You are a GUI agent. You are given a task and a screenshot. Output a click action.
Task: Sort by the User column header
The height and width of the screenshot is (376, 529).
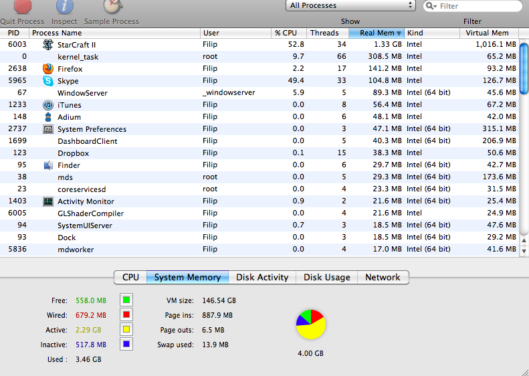pyautogui.click(x=236, y=33)
